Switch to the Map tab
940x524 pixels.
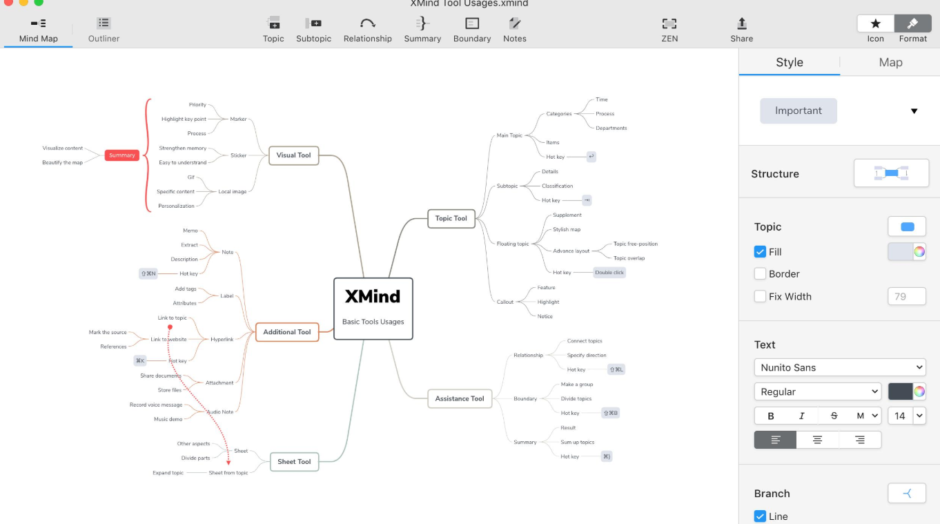coord(890,62)
